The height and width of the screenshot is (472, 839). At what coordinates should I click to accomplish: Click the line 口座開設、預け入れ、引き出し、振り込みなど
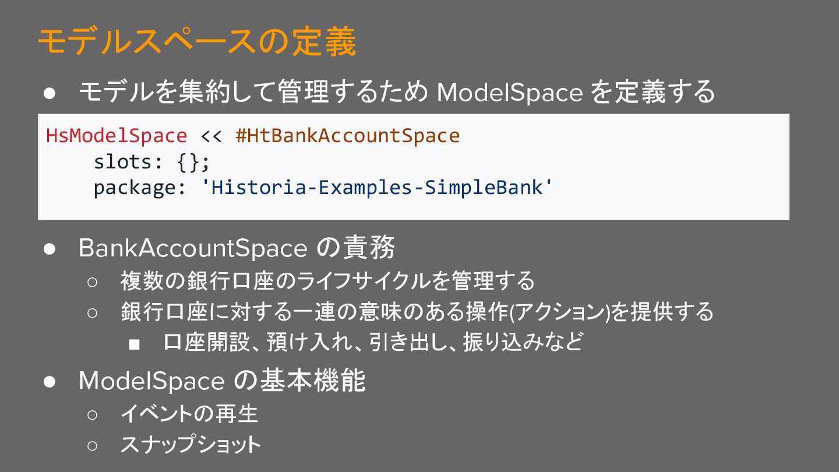point(373,342)
